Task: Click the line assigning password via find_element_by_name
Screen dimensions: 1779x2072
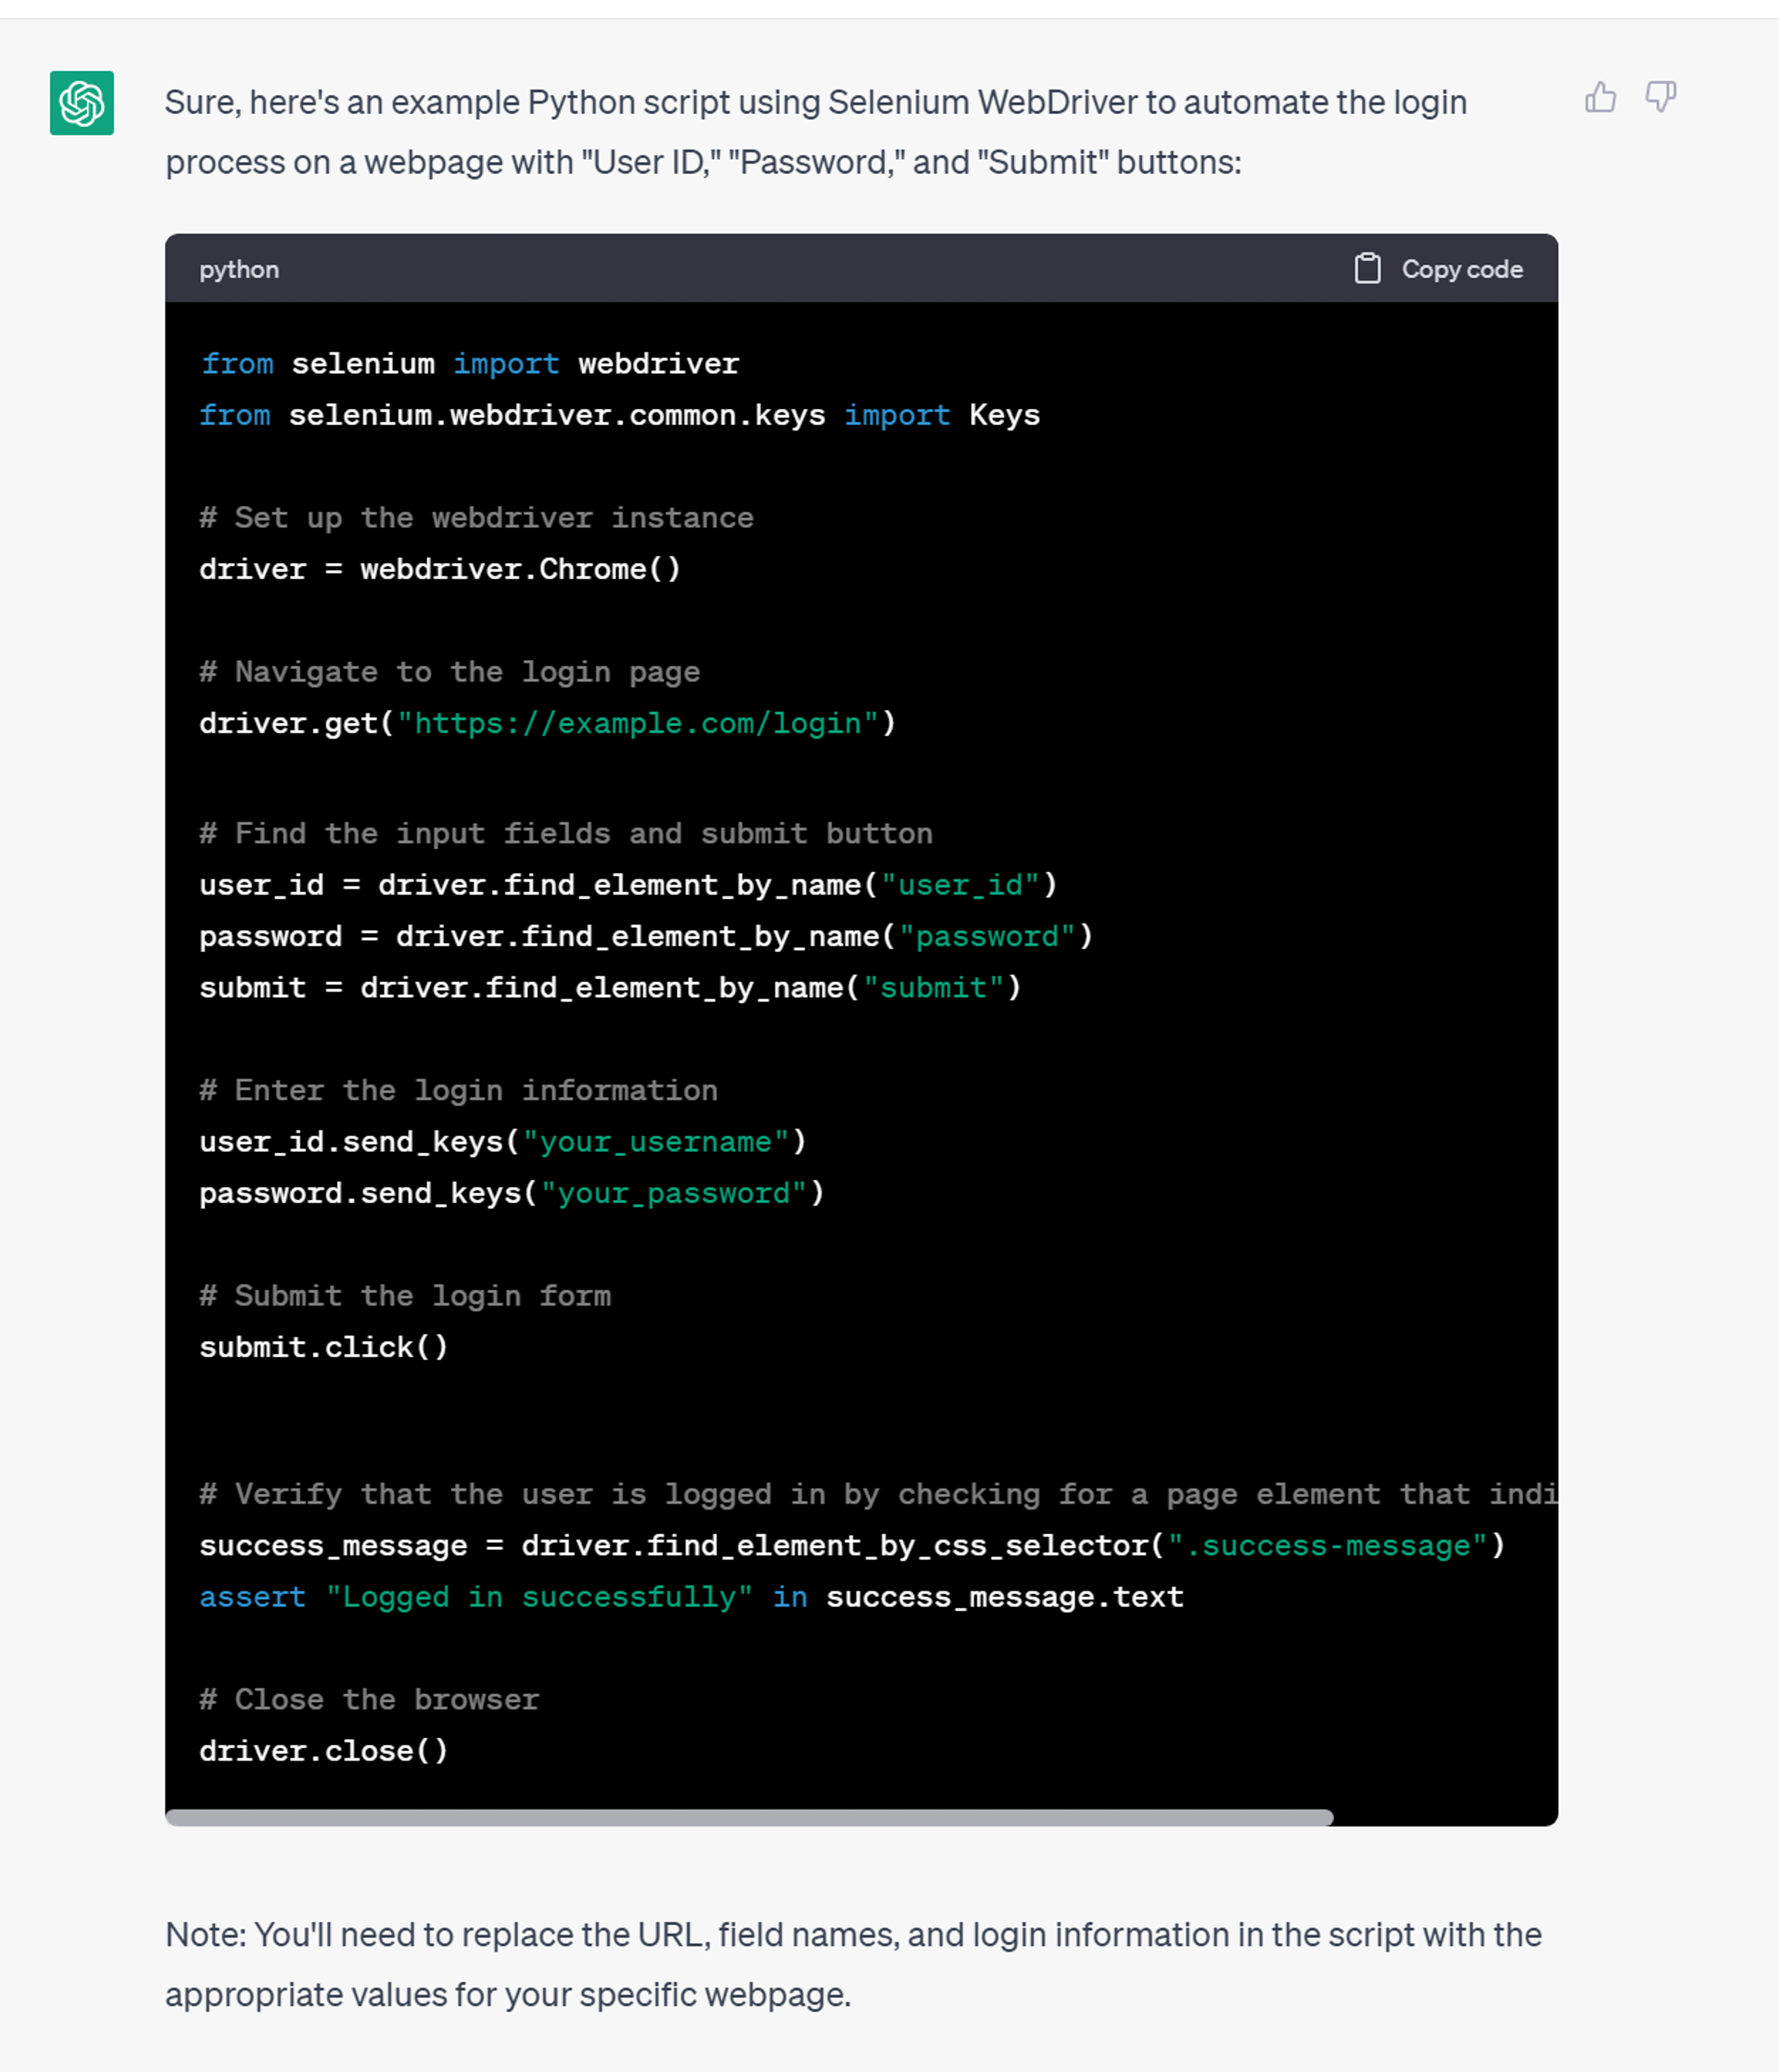Action: [x=646, y=936]
